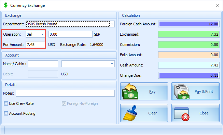The width and height of the screenshot is (223, 135).
Task: Click the green dollar sign title icon
Action: click(x=6, y=5)
